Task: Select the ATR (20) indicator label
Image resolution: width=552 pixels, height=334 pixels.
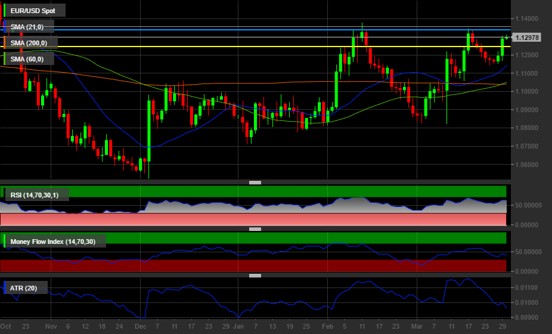Action: (x=25, y=288)
